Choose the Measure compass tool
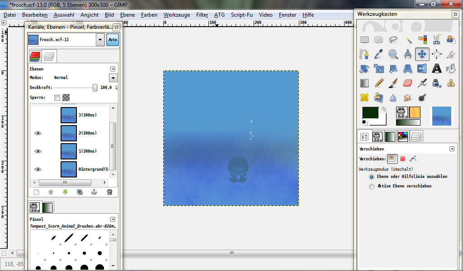463x271 pixels. coord(408,54)
